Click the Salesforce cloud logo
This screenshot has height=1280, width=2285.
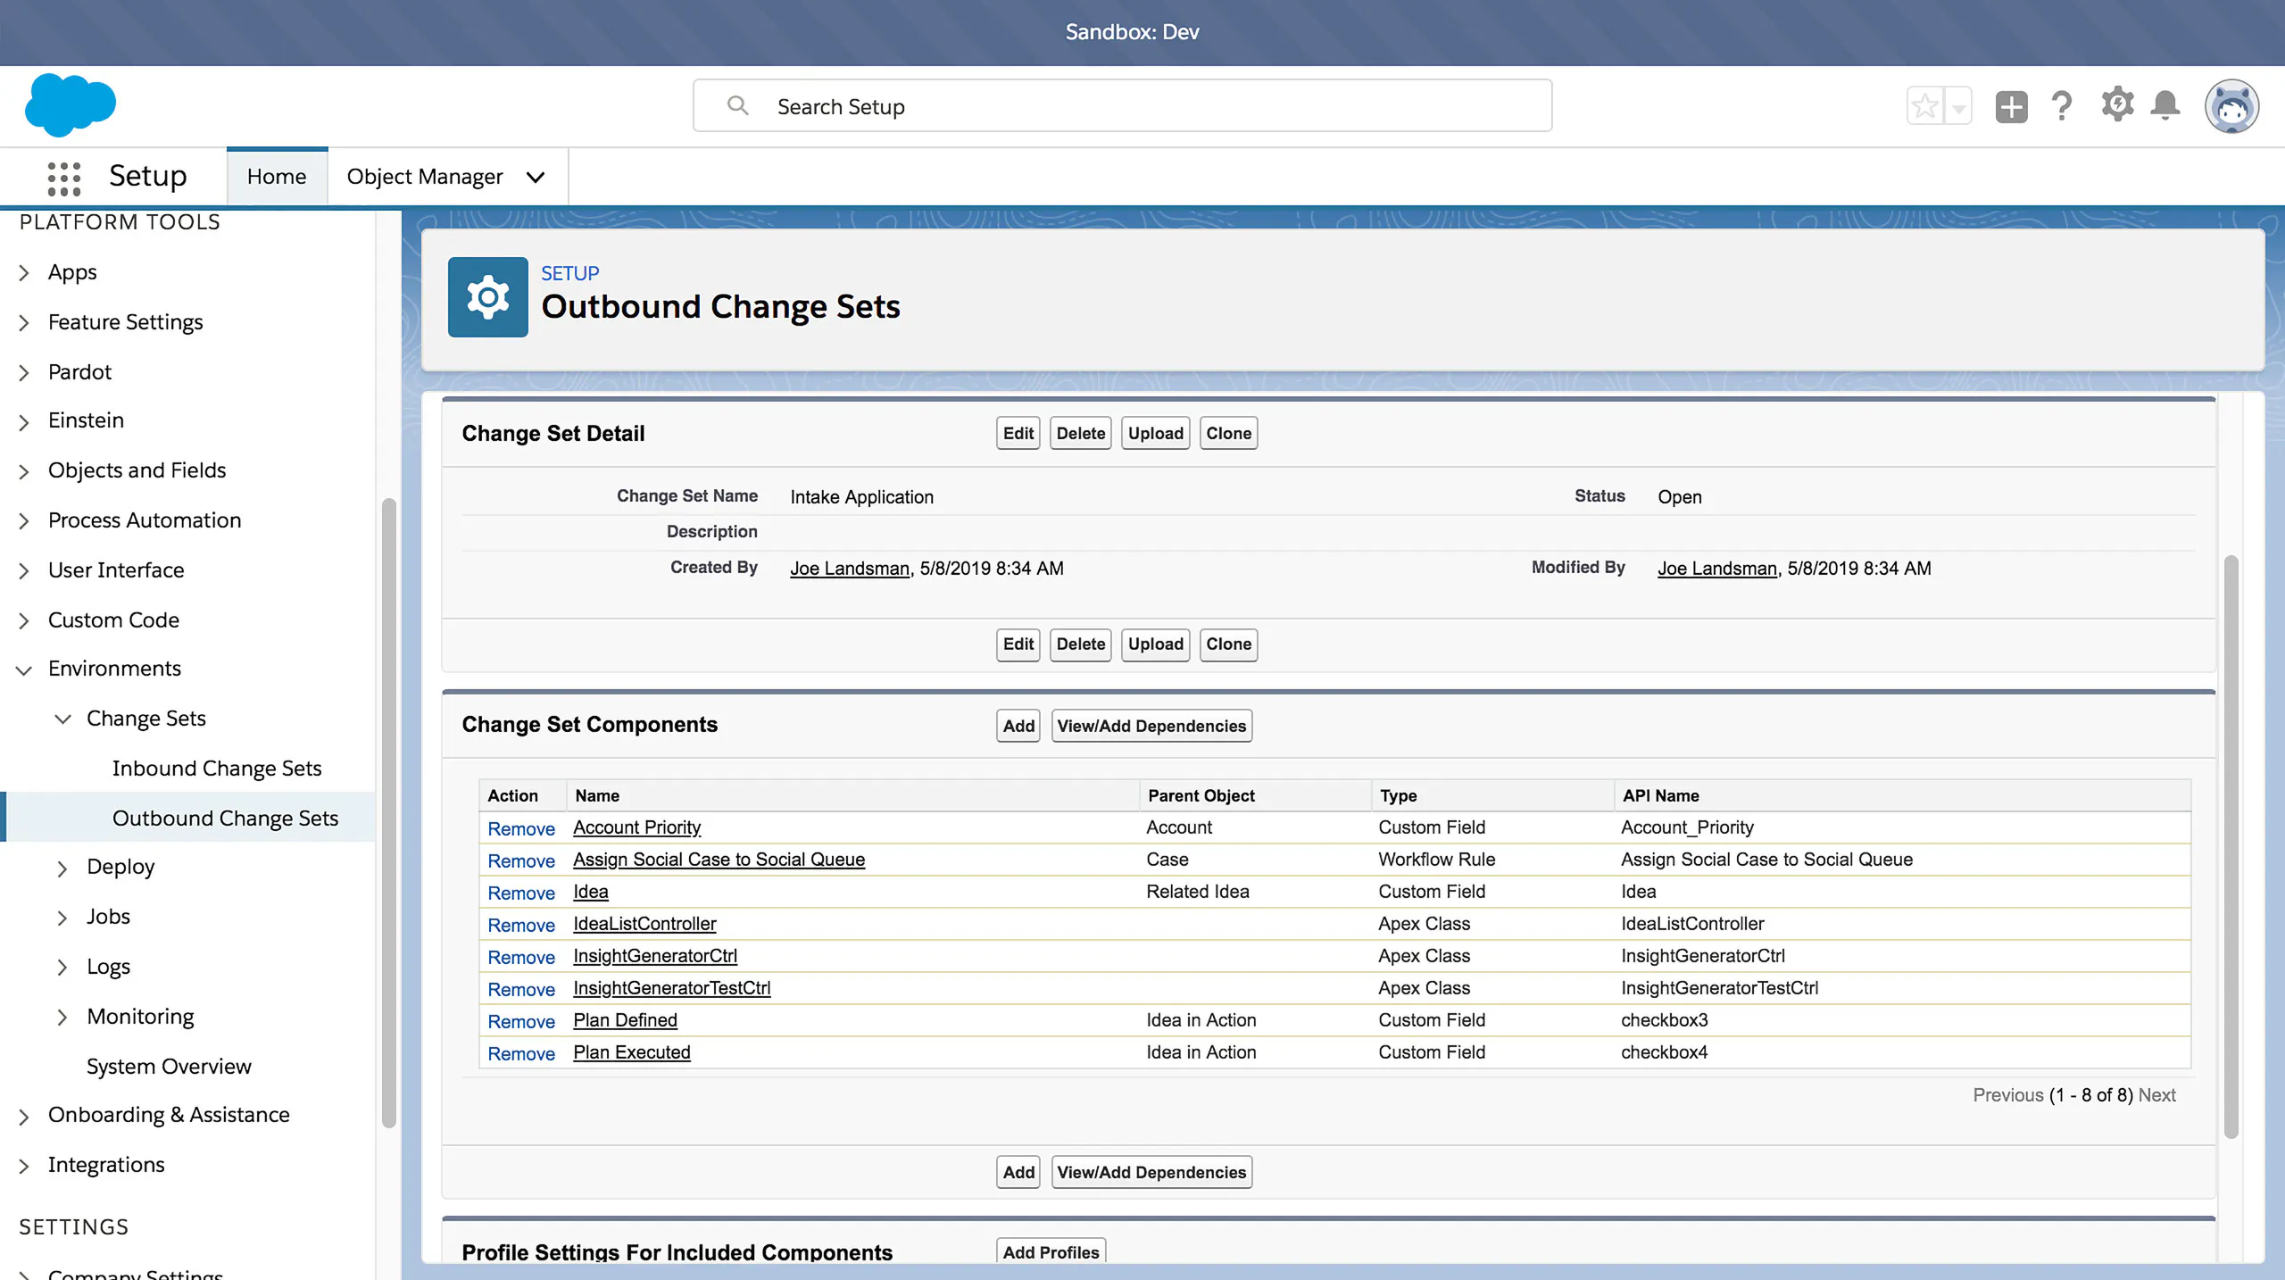pyautogui.click(x=71, y=104)
